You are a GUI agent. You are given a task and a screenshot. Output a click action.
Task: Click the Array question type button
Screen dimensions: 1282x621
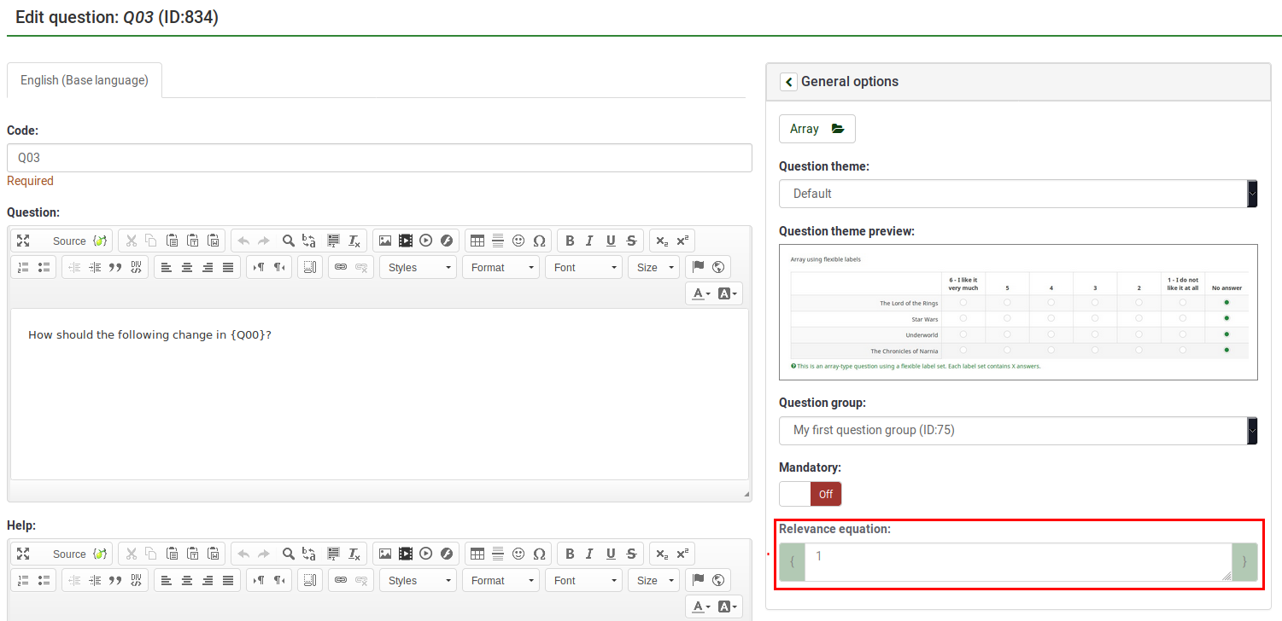pyautogui.click(x=817, y=129)
